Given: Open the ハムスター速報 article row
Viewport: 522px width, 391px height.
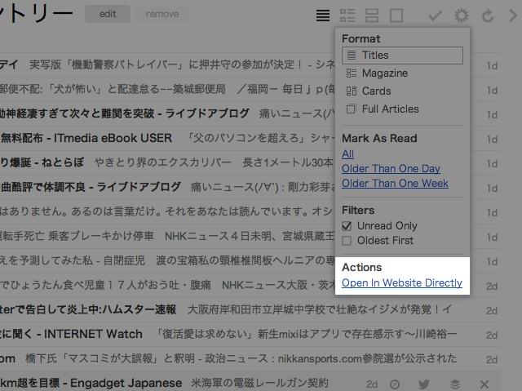Looking at the screenshot, I should pyautogui.click(x=250, y=309).
